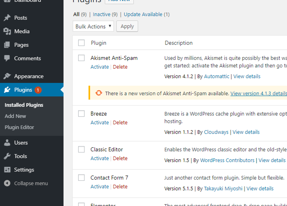Filter by Update Available plugins

pos(143,14)
